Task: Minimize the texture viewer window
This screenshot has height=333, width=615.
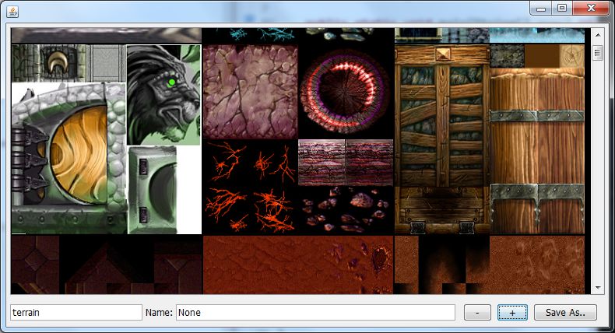Action: click(541, 9)
